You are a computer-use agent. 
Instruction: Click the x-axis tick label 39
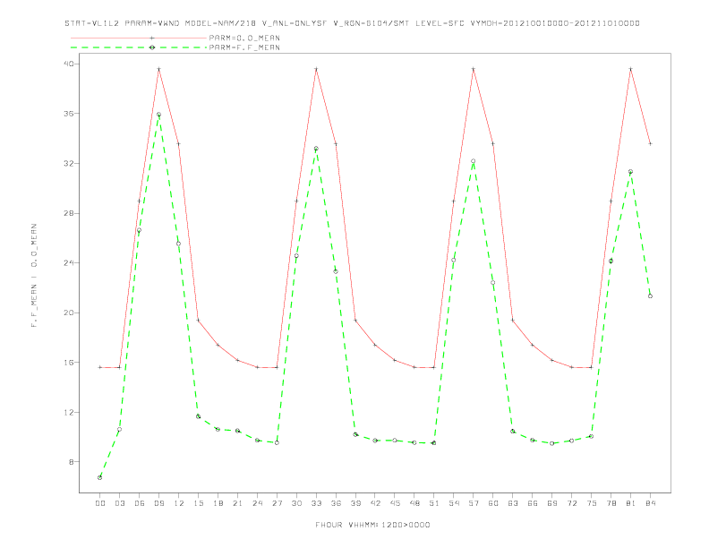(x=355, y=503)
